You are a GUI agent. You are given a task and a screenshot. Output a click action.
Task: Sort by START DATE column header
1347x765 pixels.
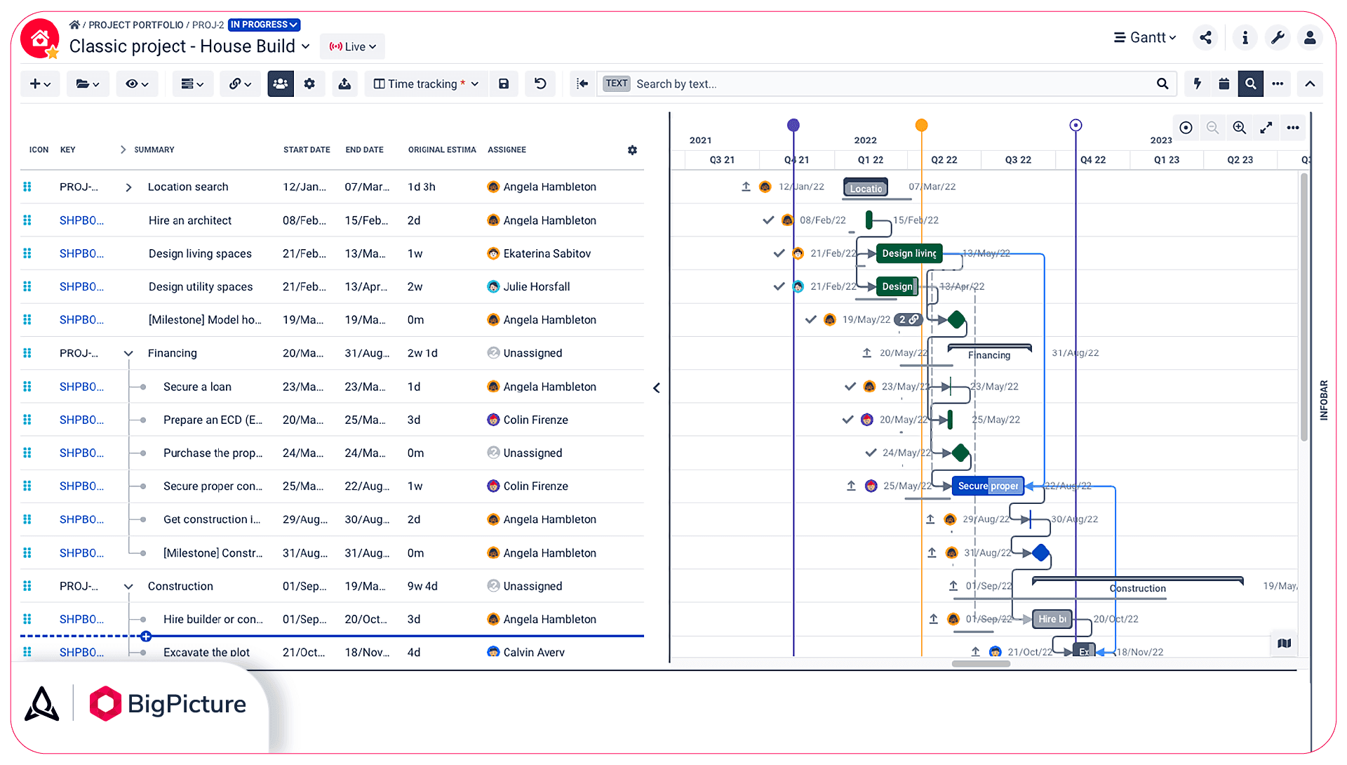pos(307,149)
